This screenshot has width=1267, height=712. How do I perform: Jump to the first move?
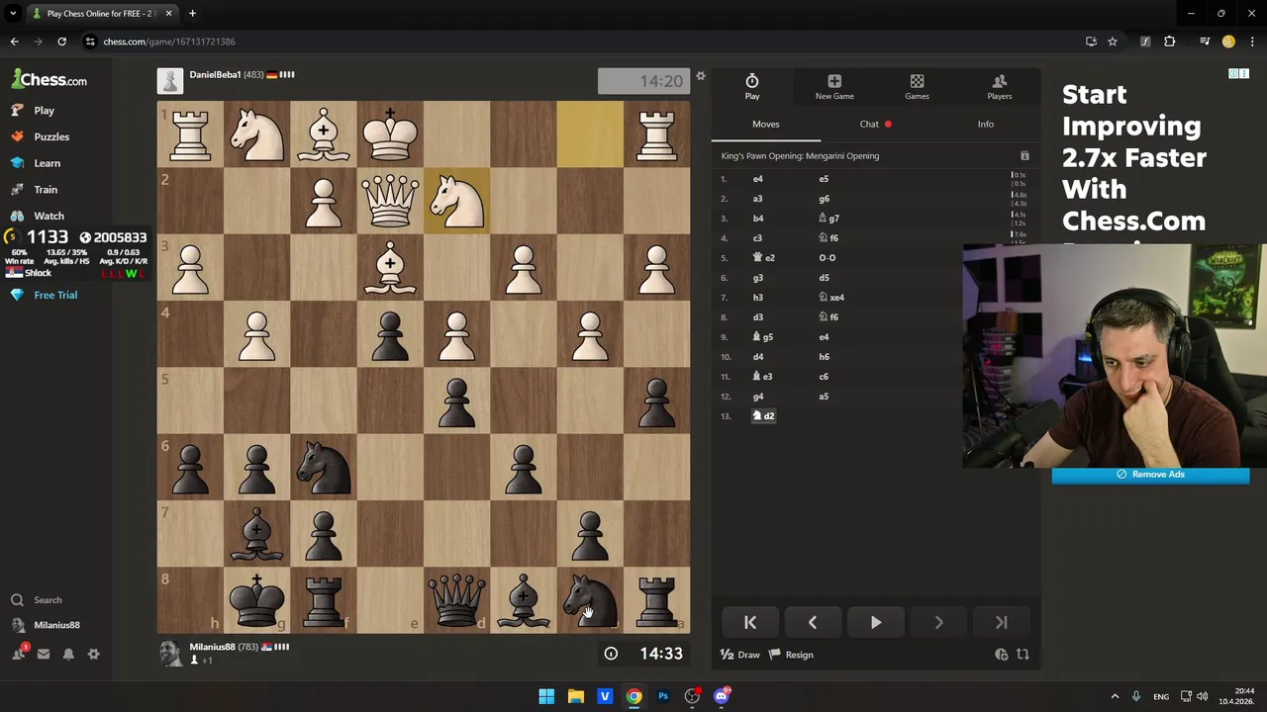750,622
